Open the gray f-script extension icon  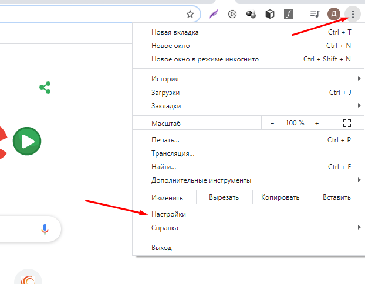289,14
